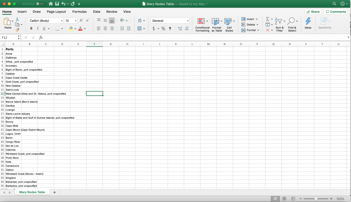351x202 pixels.
Task: Apply percent style to the cell
Action: pyautogui.click(x=164, y=29)
